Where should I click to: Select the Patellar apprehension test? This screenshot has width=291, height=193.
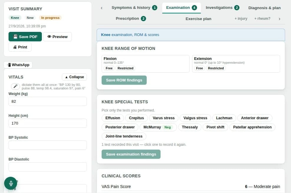coord(252,127)
